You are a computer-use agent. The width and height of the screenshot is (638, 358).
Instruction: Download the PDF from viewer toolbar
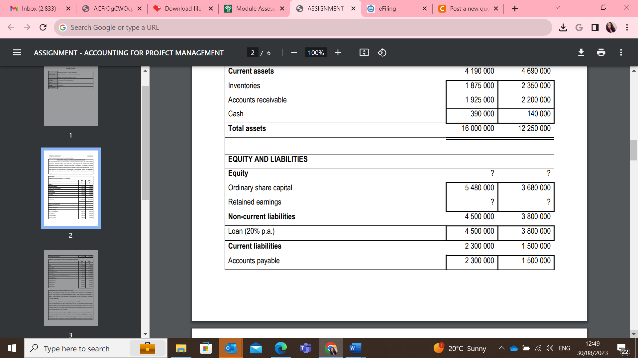[581, 53]
